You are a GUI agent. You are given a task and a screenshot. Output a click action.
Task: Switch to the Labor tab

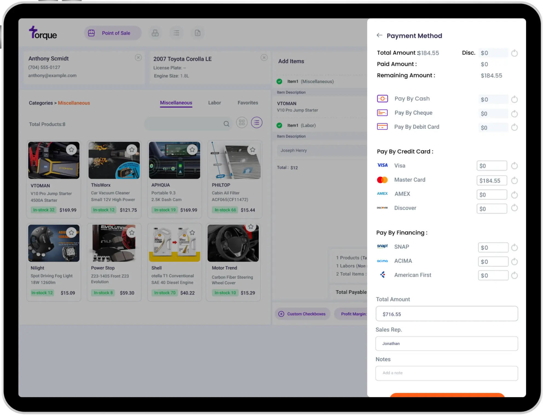coord(214,103)
